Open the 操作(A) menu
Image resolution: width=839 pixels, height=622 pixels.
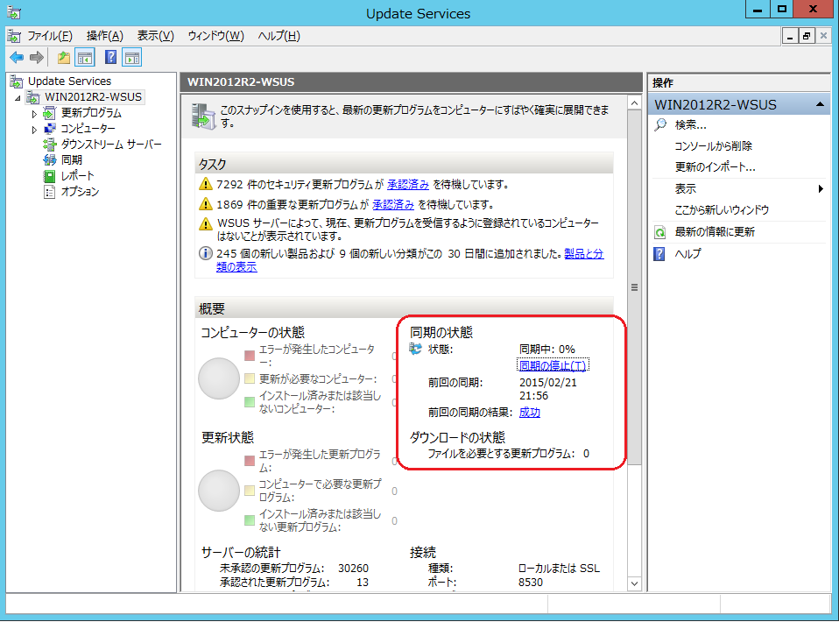pos(104,36)
